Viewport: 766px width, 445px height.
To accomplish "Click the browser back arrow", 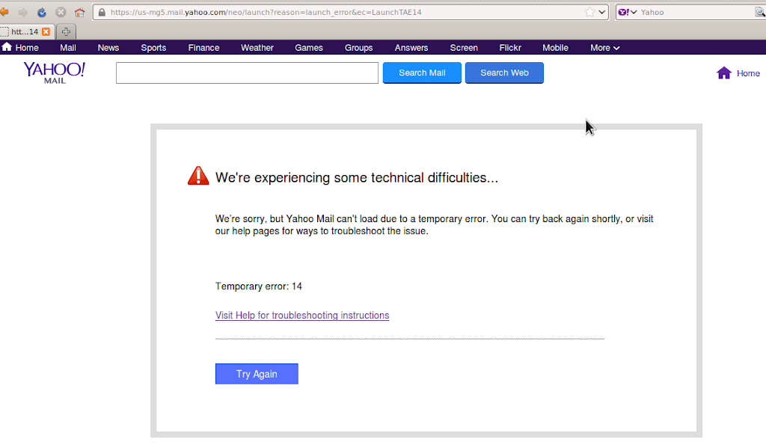I will pos(4,12).
